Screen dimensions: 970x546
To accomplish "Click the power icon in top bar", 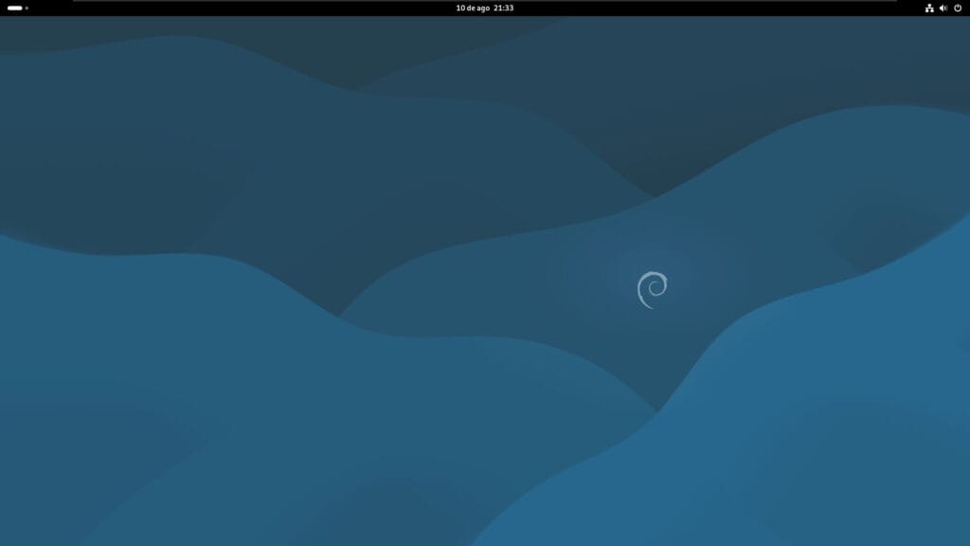I will tap(958, 8).
